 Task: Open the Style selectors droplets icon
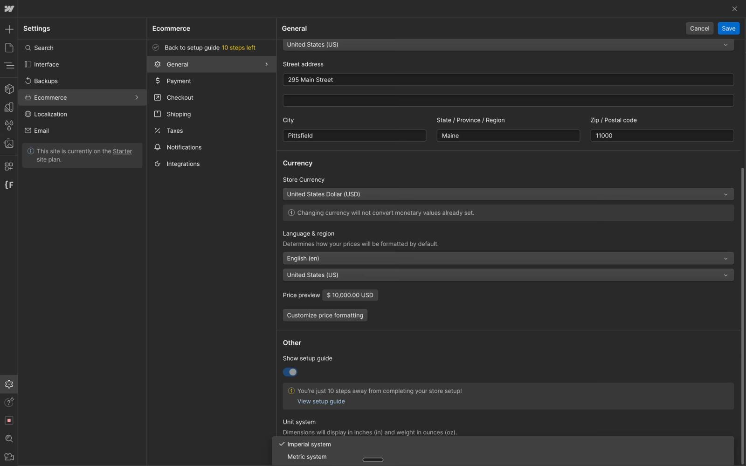pyautogui.click(x=9, y=125)
